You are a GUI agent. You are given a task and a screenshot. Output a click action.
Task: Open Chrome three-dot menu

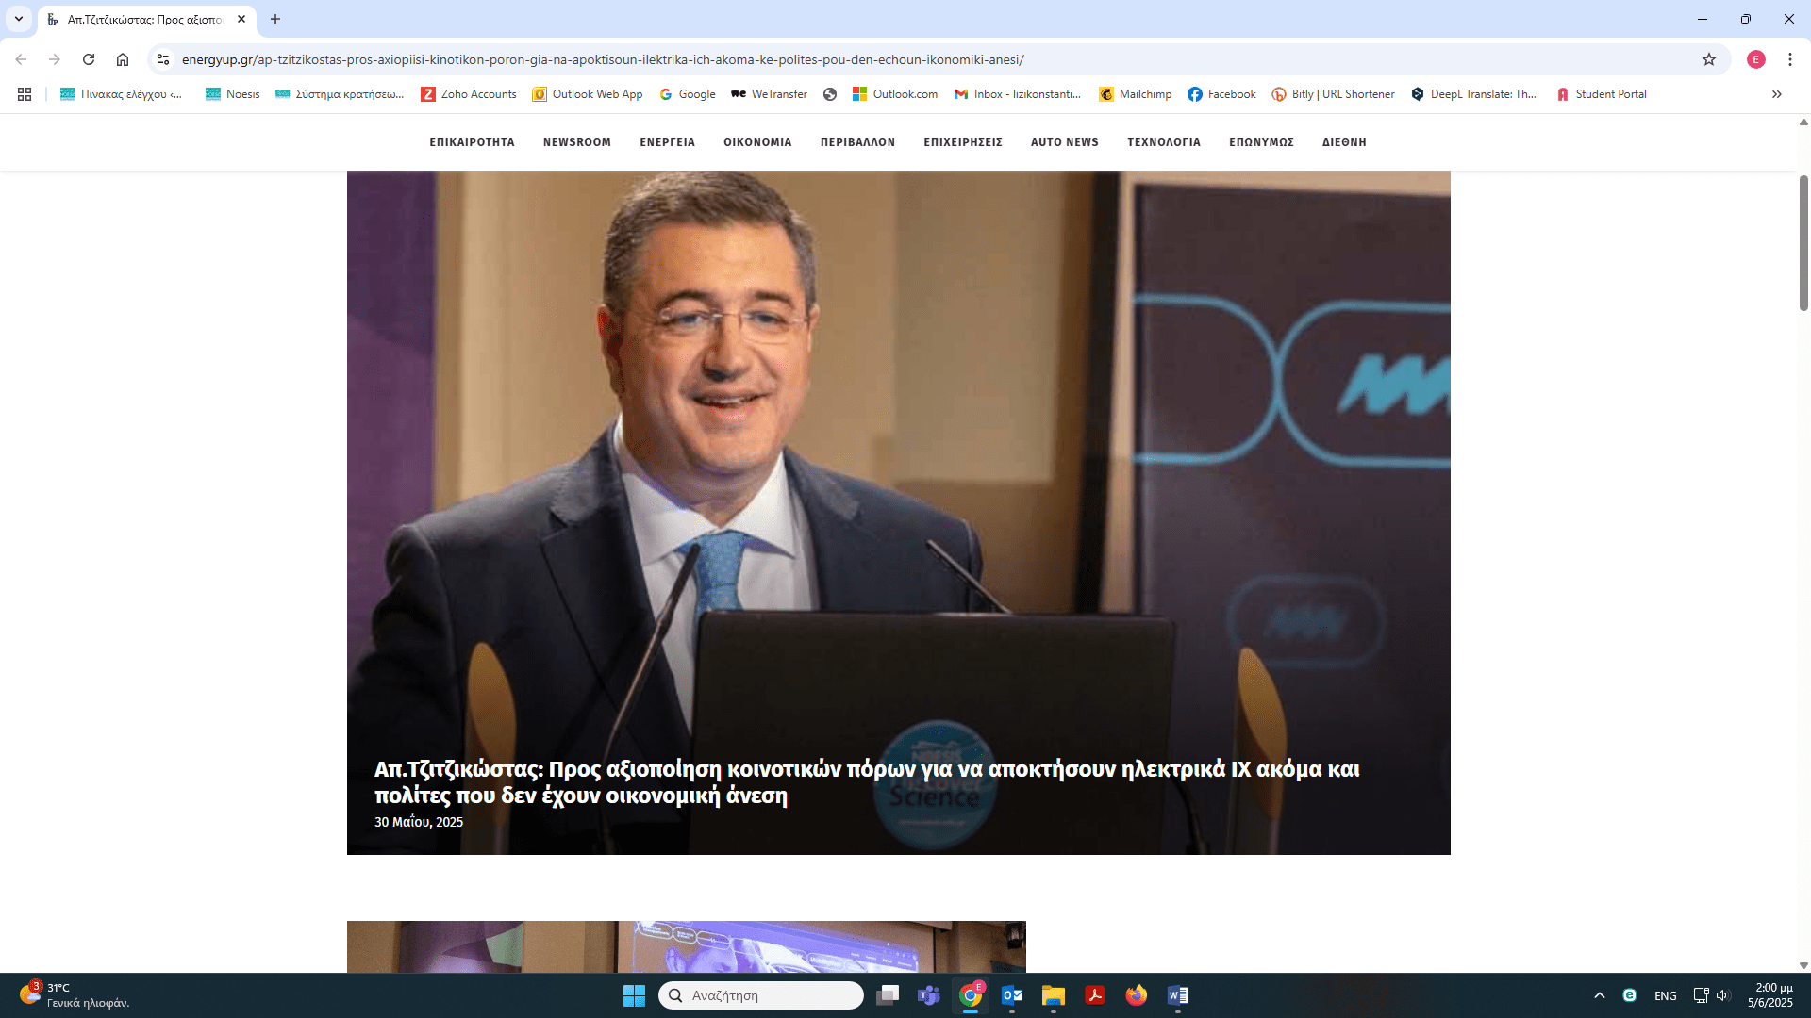(1789, 59)
